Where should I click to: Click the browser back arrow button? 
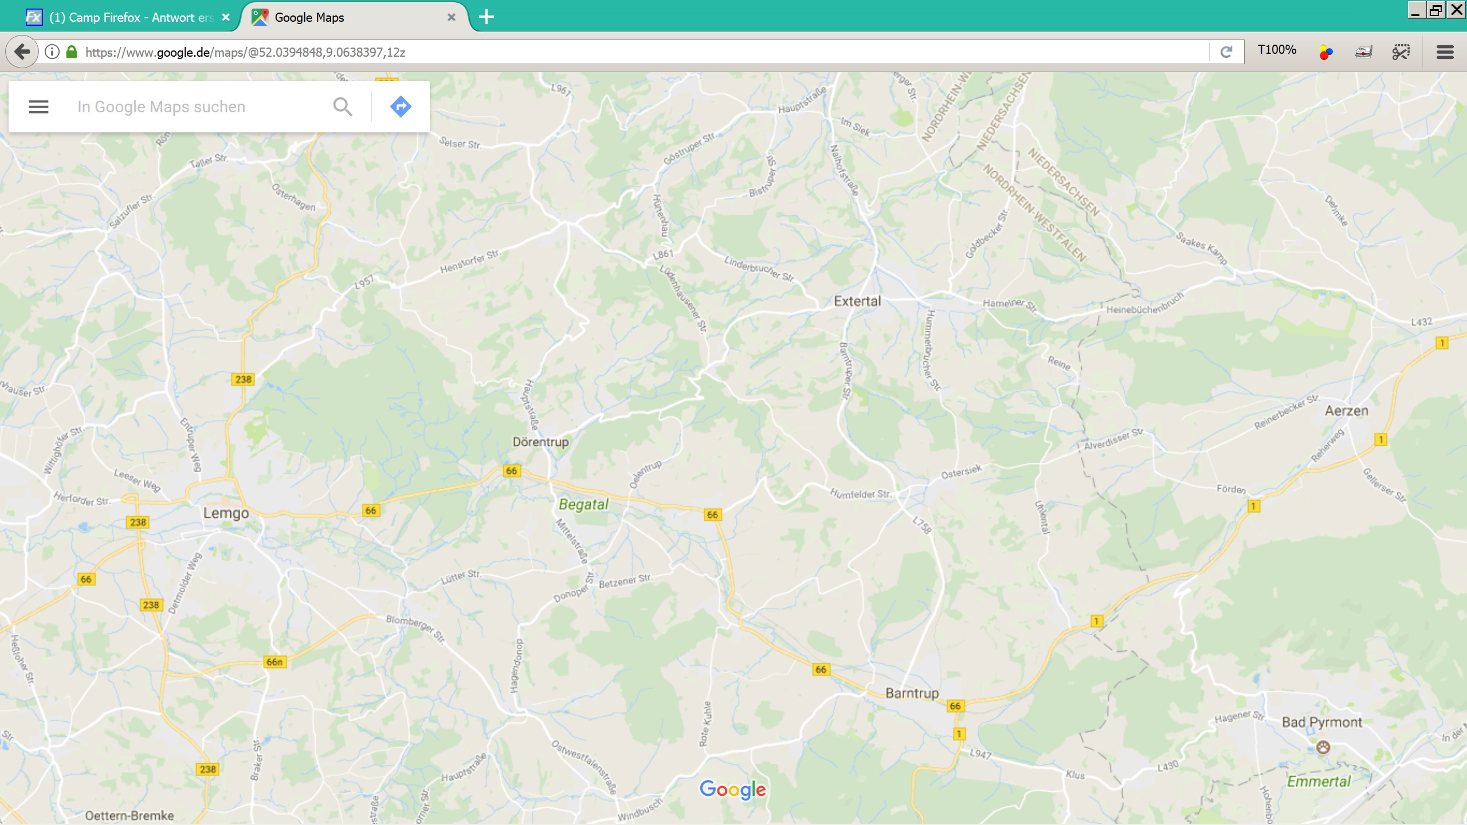pyautogui.click(x=22, y=52)
